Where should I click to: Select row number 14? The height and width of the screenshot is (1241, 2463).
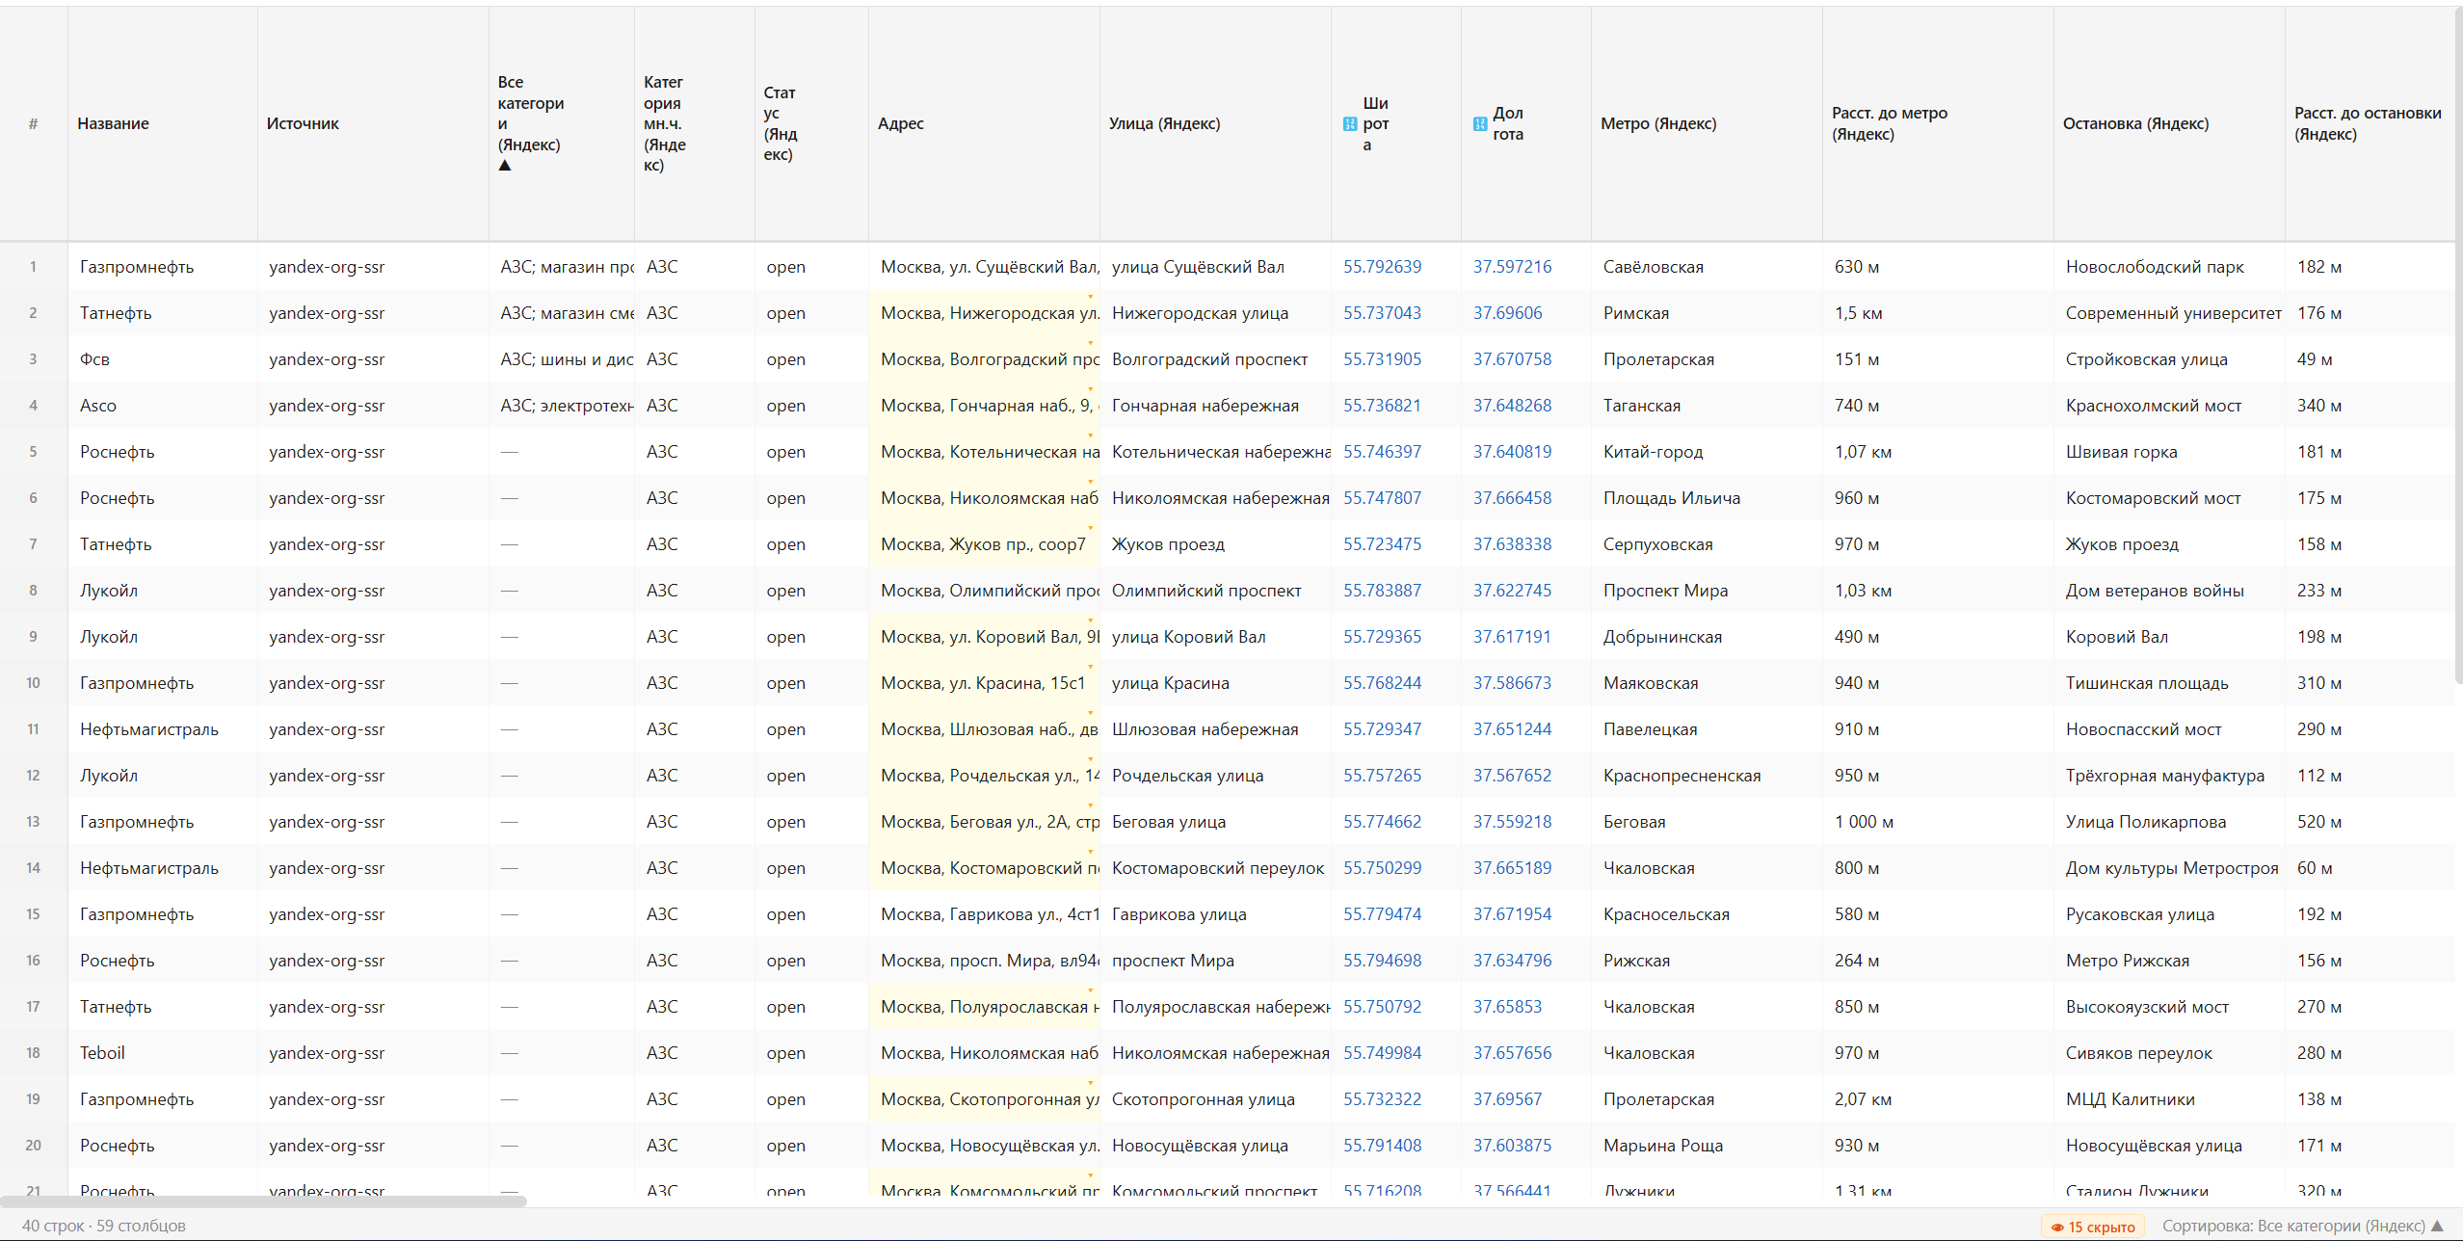(34, 868)
